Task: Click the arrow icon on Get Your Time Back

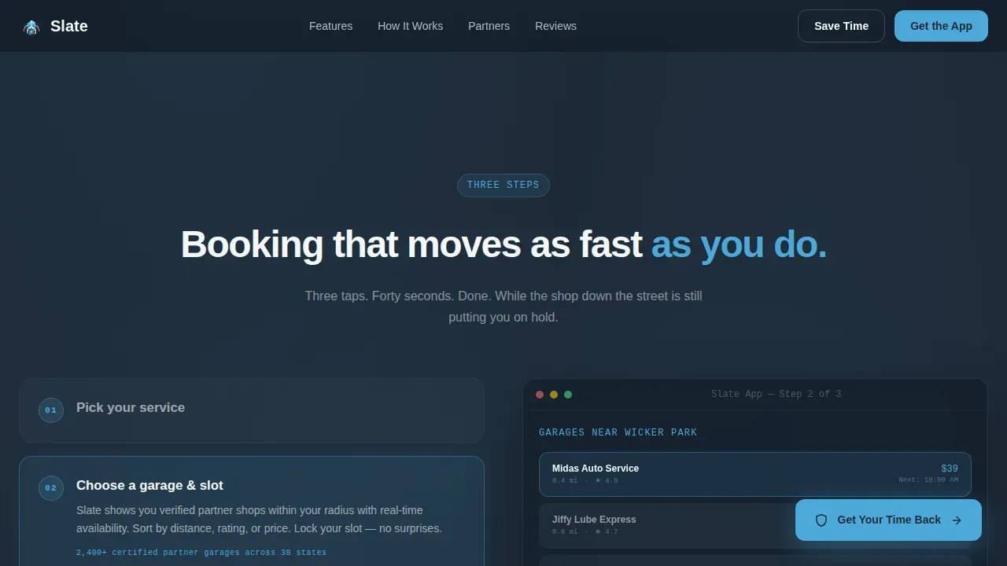Action: (x=957, y=520)
